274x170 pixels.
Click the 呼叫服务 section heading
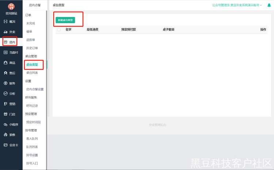[x=31, y=97]
